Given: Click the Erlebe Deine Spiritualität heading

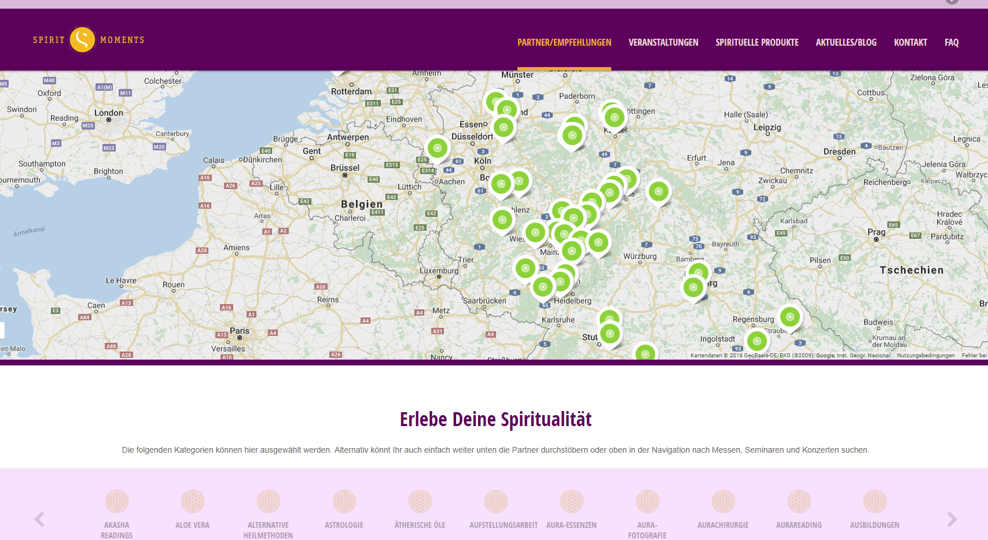Looking at the screenshot, I should [x=495, y=419].
